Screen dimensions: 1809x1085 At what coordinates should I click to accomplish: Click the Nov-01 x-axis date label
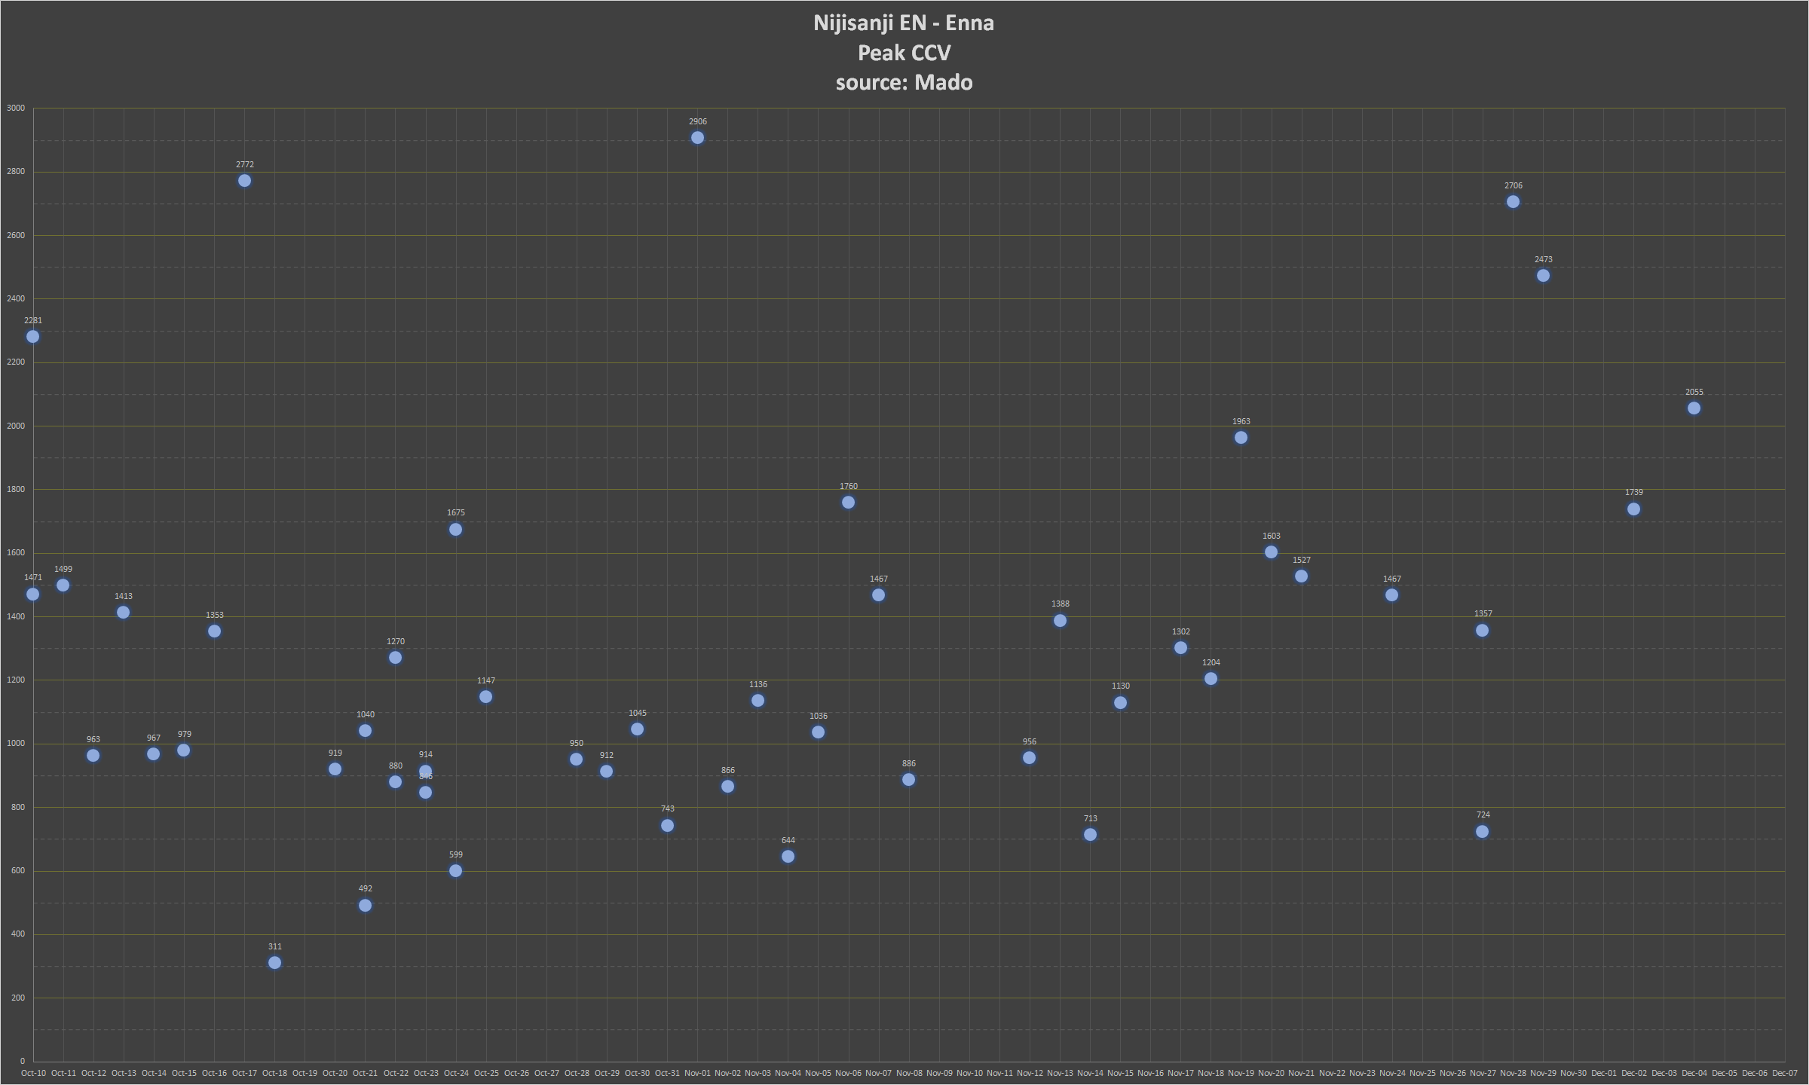(x=697, y=1073)
